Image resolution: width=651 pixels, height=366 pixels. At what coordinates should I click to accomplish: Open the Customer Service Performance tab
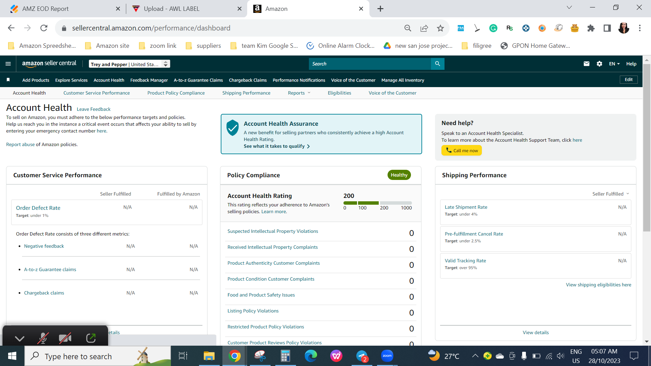pos(97,93)
